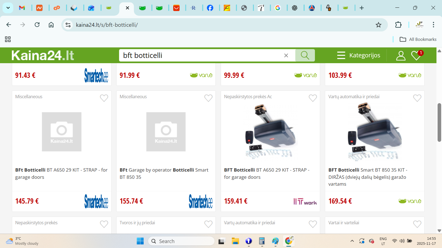Image resolution: width=442 pixels, height=248 pixels.
Task: Click the scrollbar down arrow
Action: pyautogui.click(x=439, y=231)
